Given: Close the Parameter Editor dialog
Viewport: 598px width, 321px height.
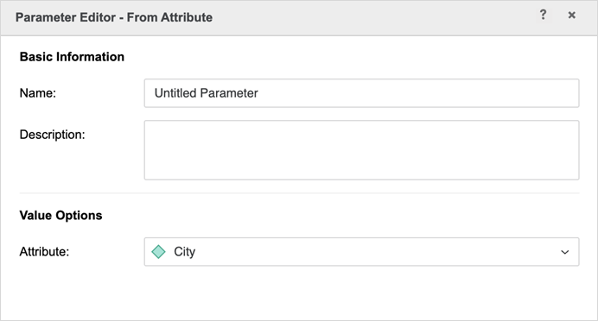Looking at the screenshot, I should [x=572, y=15].
